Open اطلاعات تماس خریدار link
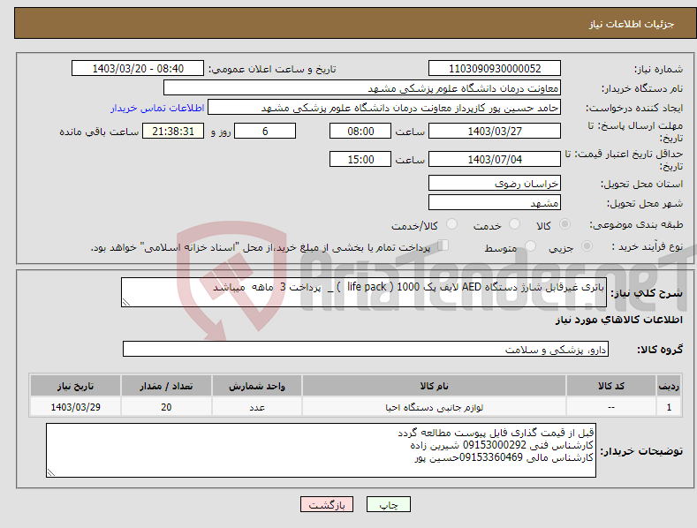This screenshot has width=697, height=528. click(157, 108)
